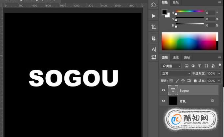Click the S saturation slider track
Viewport: 224px width, 137px height.
coord(190,17)
